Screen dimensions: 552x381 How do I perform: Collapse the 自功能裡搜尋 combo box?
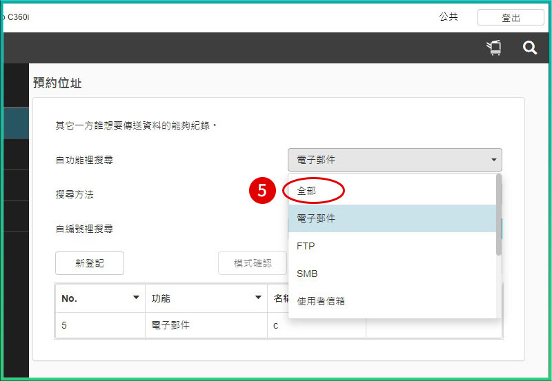click(x=395, y=160)
